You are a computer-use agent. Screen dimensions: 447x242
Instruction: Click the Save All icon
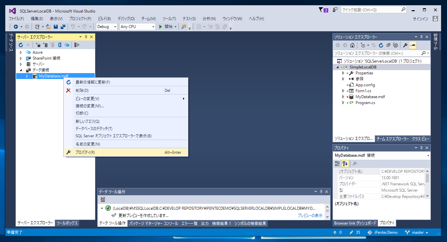pyautogui.click(x=63, y=27)
